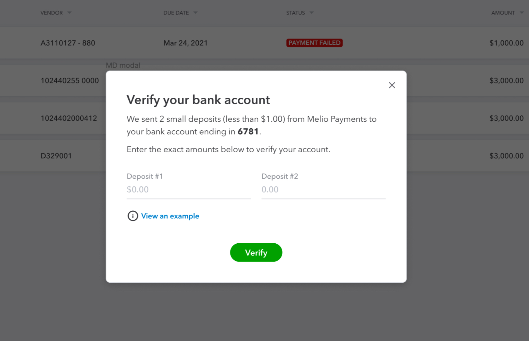The height and width of the screenshot is (341, 529).
Task: Dismiss the modal with the X icon
Action: (392, 85)
